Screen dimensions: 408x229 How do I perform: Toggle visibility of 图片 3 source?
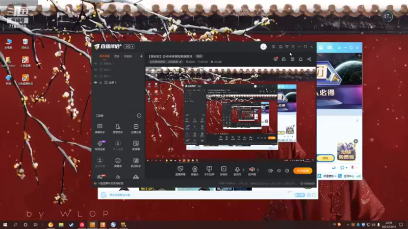96,70
